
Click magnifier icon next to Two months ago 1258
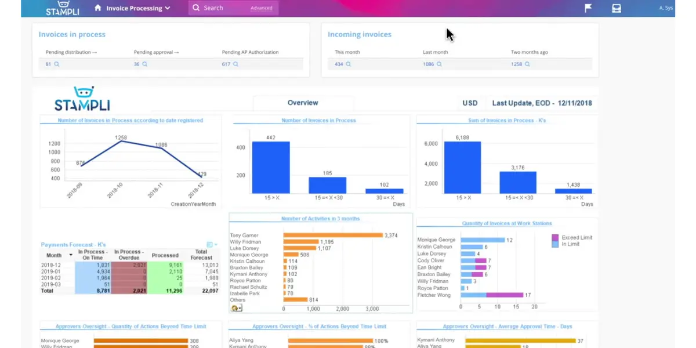528,64
